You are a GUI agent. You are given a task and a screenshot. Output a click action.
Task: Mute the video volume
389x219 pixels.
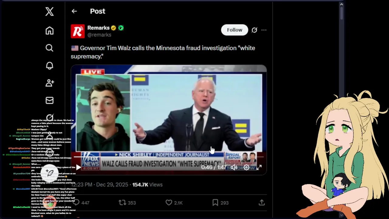click(x=234, y=167)
